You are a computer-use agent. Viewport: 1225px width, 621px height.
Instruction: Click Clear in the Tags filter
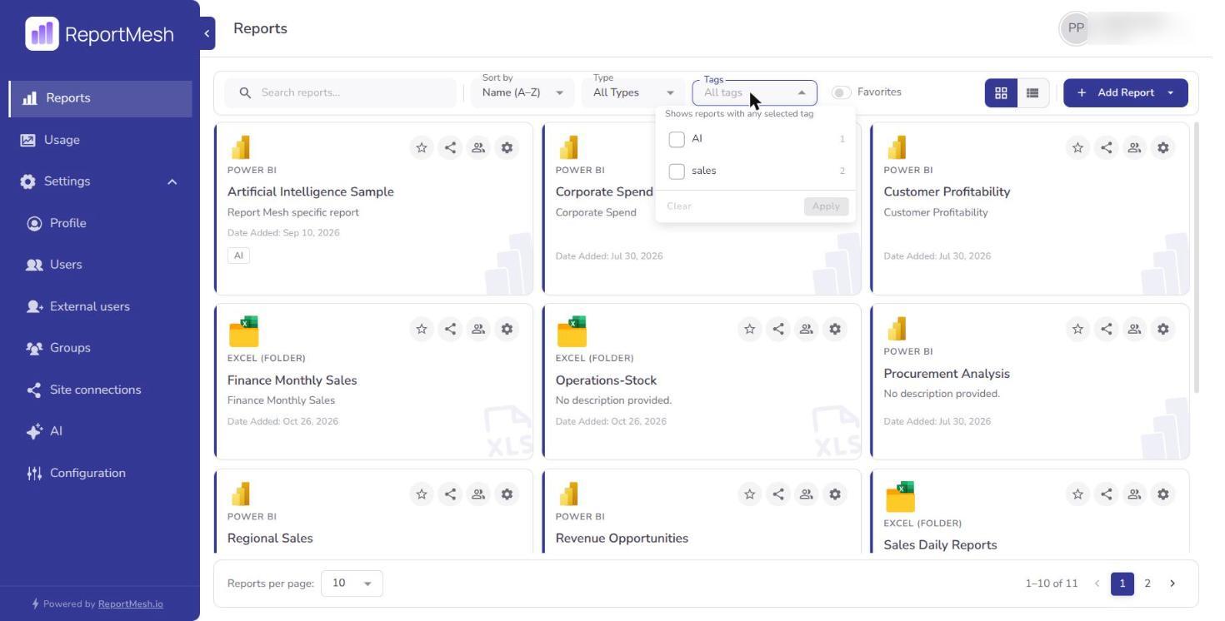pyautogui.click(x=679, y=206)
